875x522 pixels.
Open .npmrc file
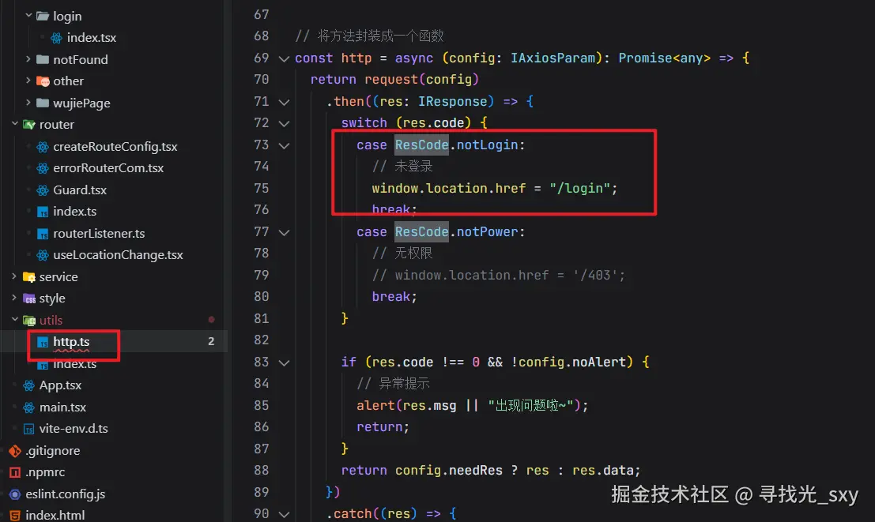(45, 472)
